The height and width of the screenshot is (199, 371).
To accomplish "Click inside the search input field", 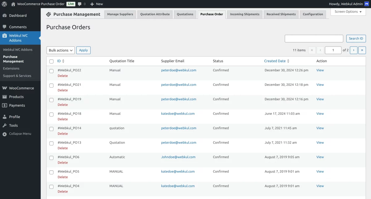I will [314, 38].
